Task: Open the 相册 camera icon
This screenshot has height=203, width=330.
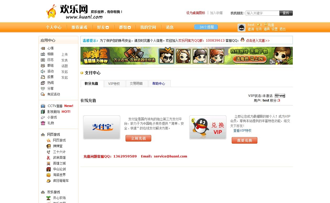Action: click(x=43, y=54)
